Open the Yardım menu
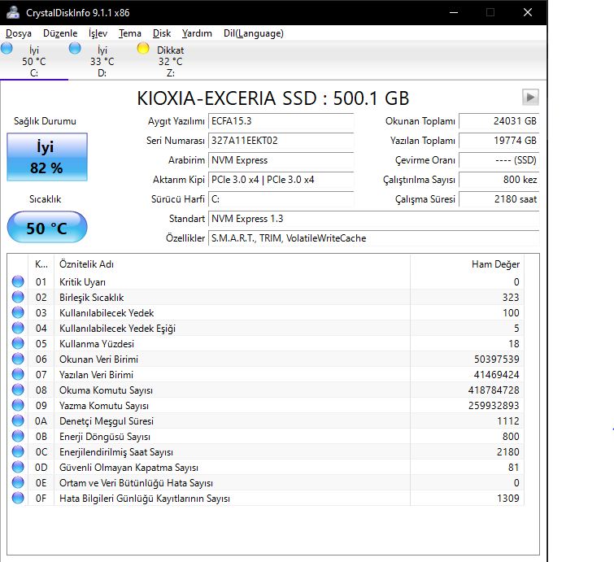The width and height of the screenshot is (614, 562). click(197, 33)
